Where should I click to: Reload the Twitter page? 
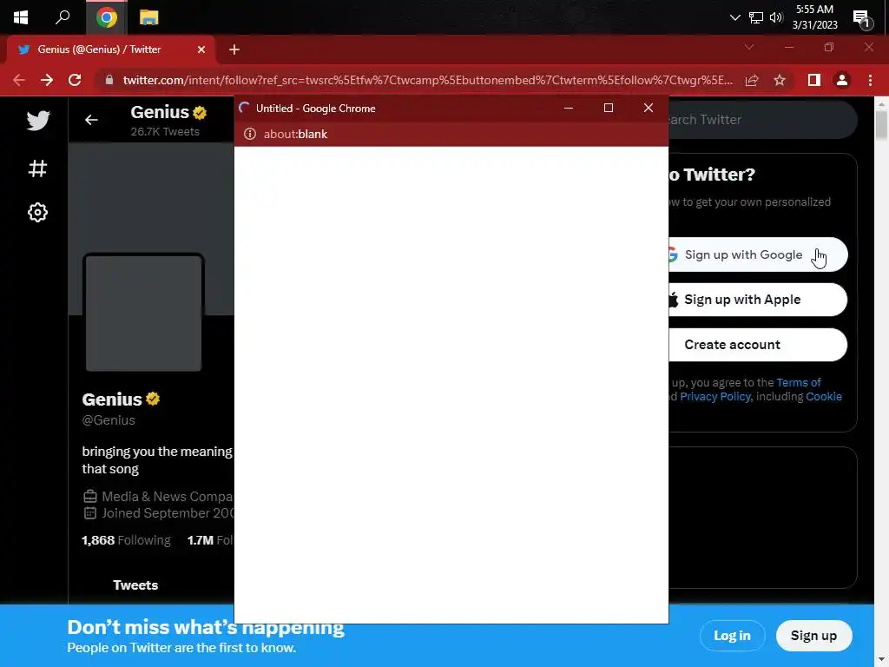75,80
